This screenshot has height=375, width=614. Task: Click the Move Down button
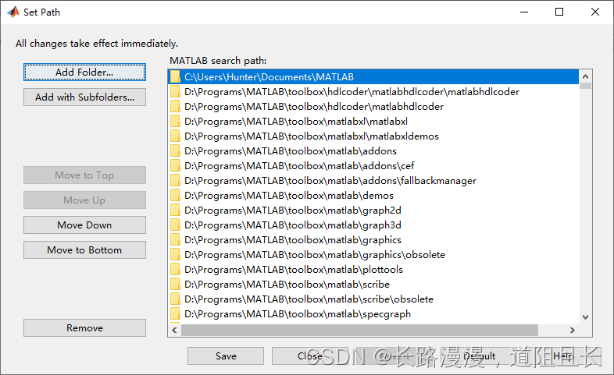click(84, 225)
